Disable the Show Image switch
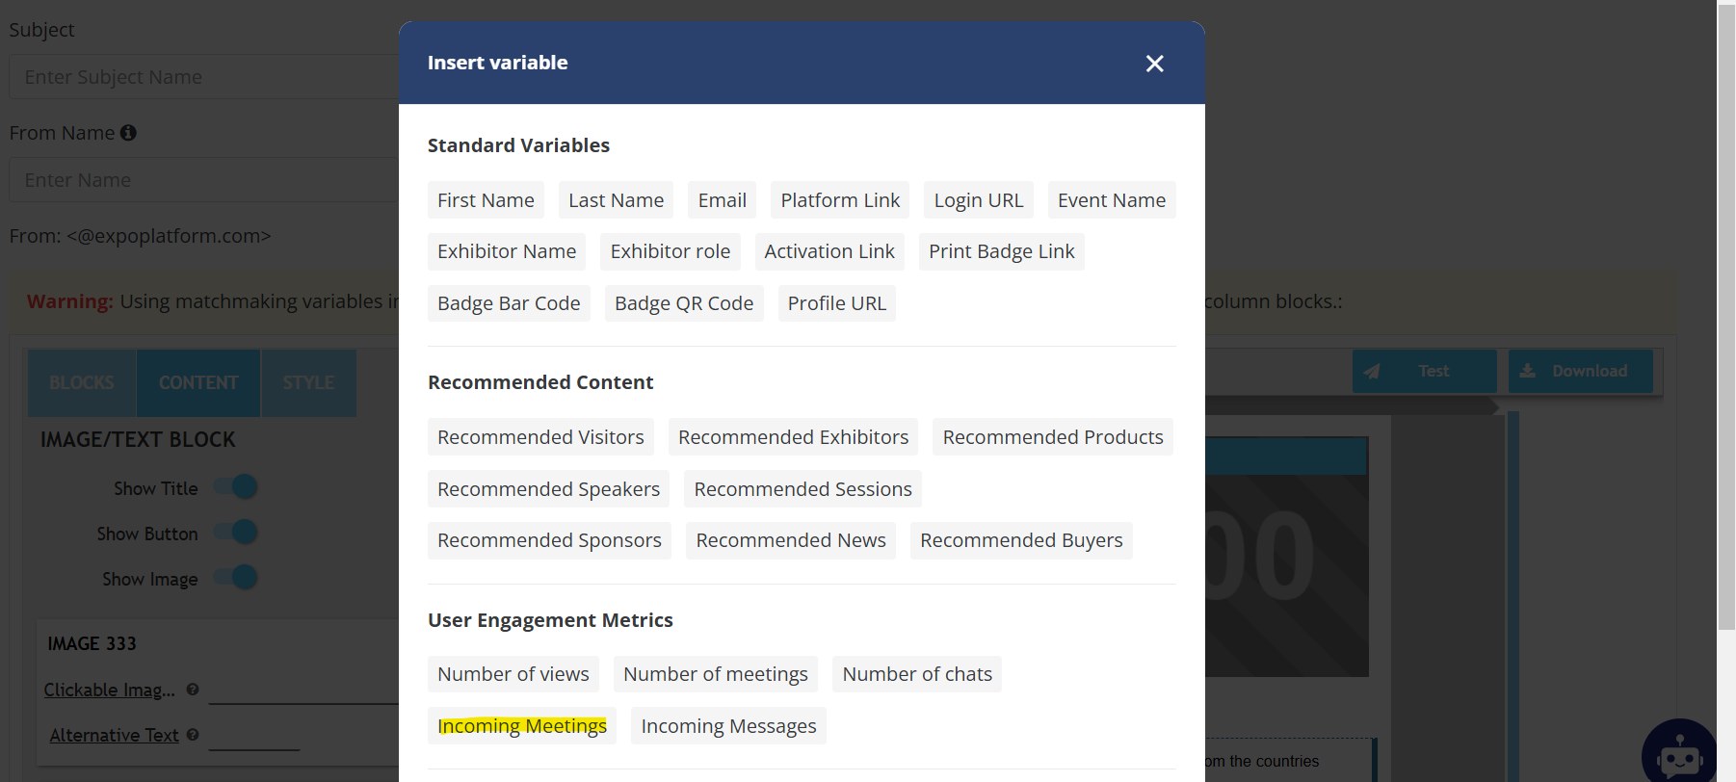The image size is (1736, 782). pyautogui.click(x=237, y=578)
